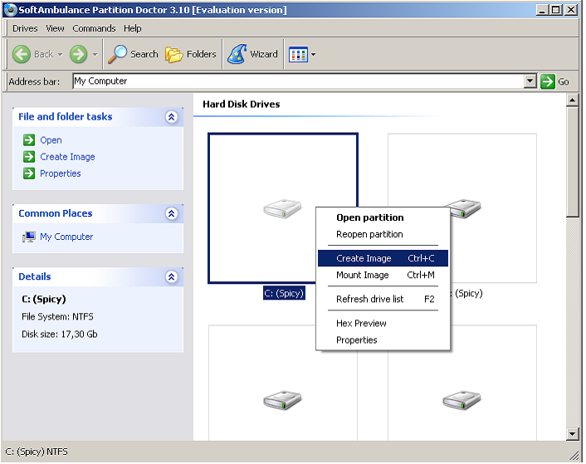Click the selected C: (Spicy) drive label

(284, 293)
